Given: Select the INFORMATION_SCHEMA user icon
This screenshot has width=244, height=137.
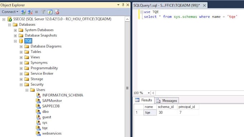Looking at the screenshot, I should tap(38, 95).
